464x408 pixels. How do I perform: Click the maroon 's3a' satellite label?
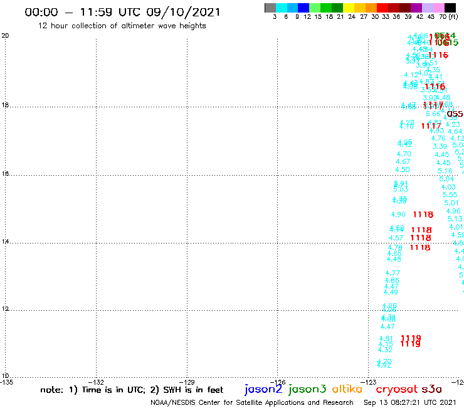tap(431, 389)
